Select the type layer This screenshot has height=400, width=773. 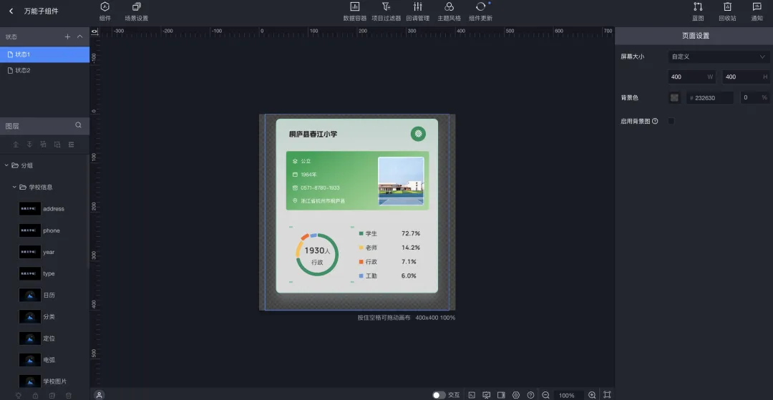44,273
